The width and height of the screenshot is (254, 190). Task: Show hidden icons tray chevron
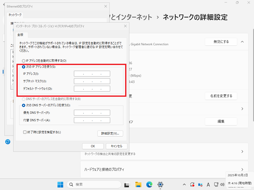click(x=184, y=185)
